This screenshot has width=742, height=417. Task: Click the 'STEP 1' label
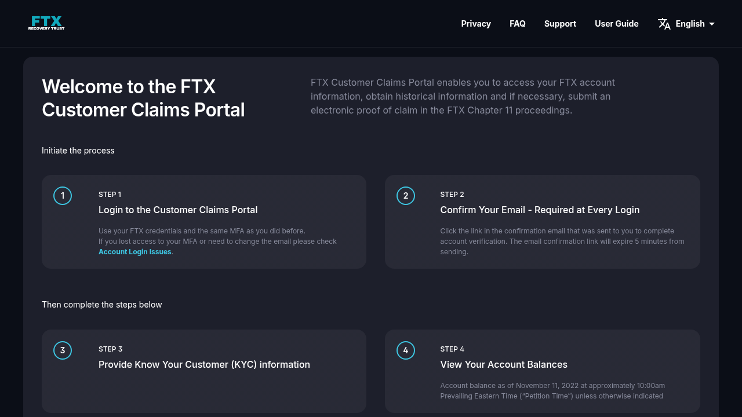110,195
